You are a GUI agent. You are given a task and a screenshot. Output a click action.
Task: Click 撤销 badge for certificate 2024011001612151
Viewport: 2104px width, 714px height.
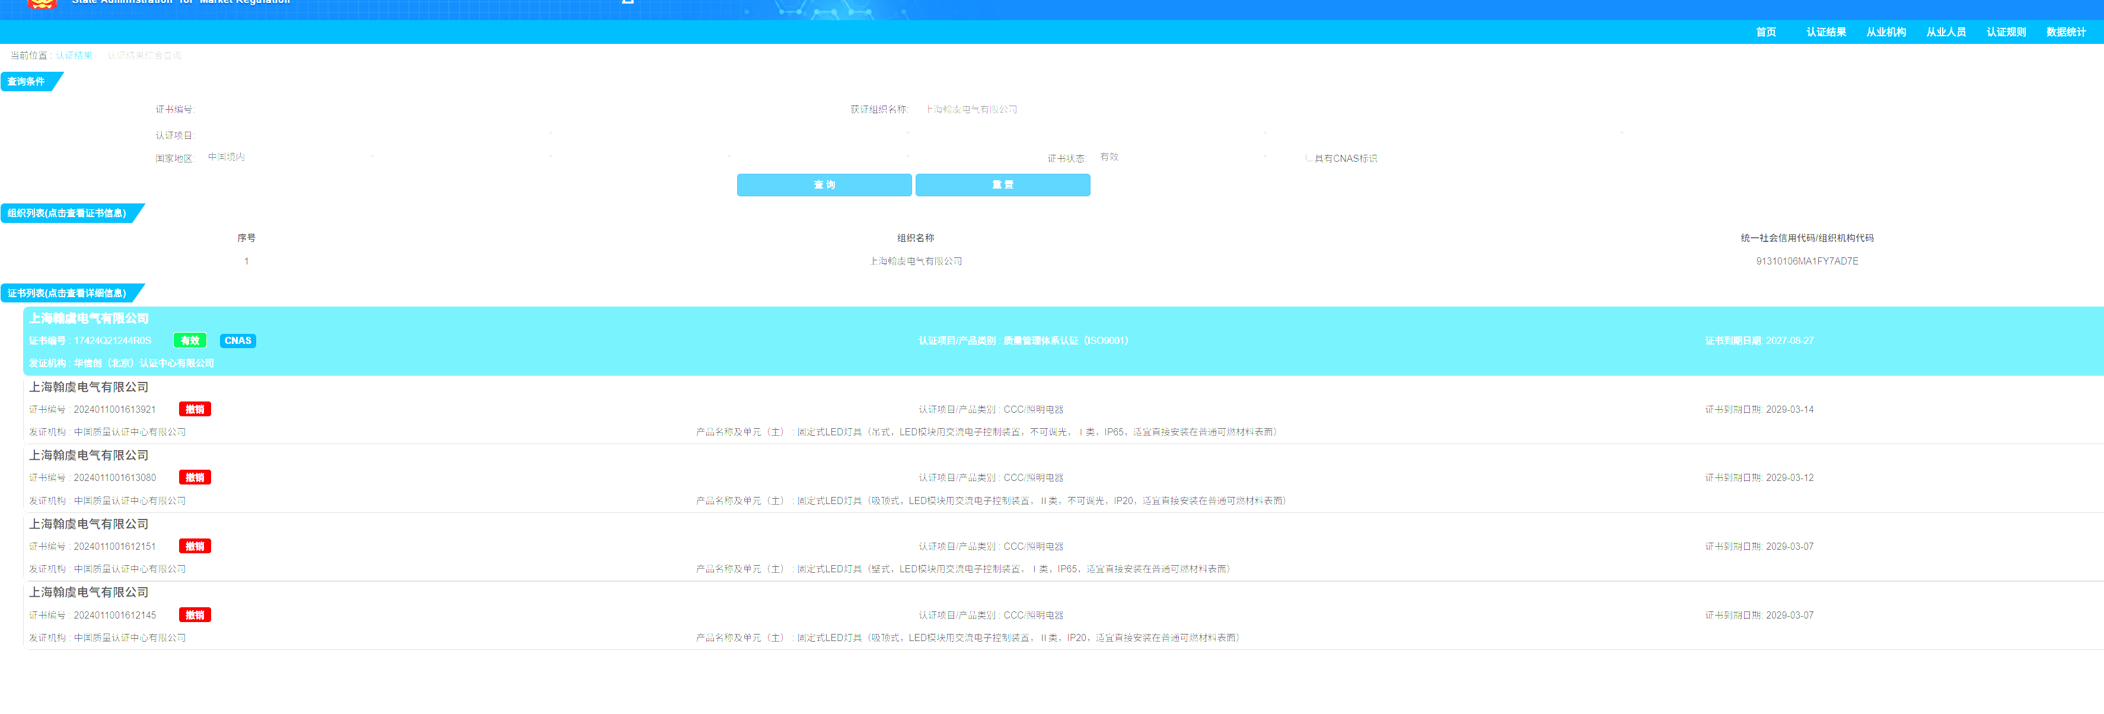(x=195, y=547)
